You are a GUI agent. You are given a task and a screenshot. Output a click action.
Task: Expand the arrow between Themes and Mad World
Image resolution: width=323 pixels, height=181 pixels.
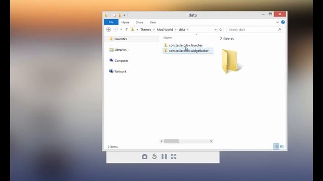154,30
